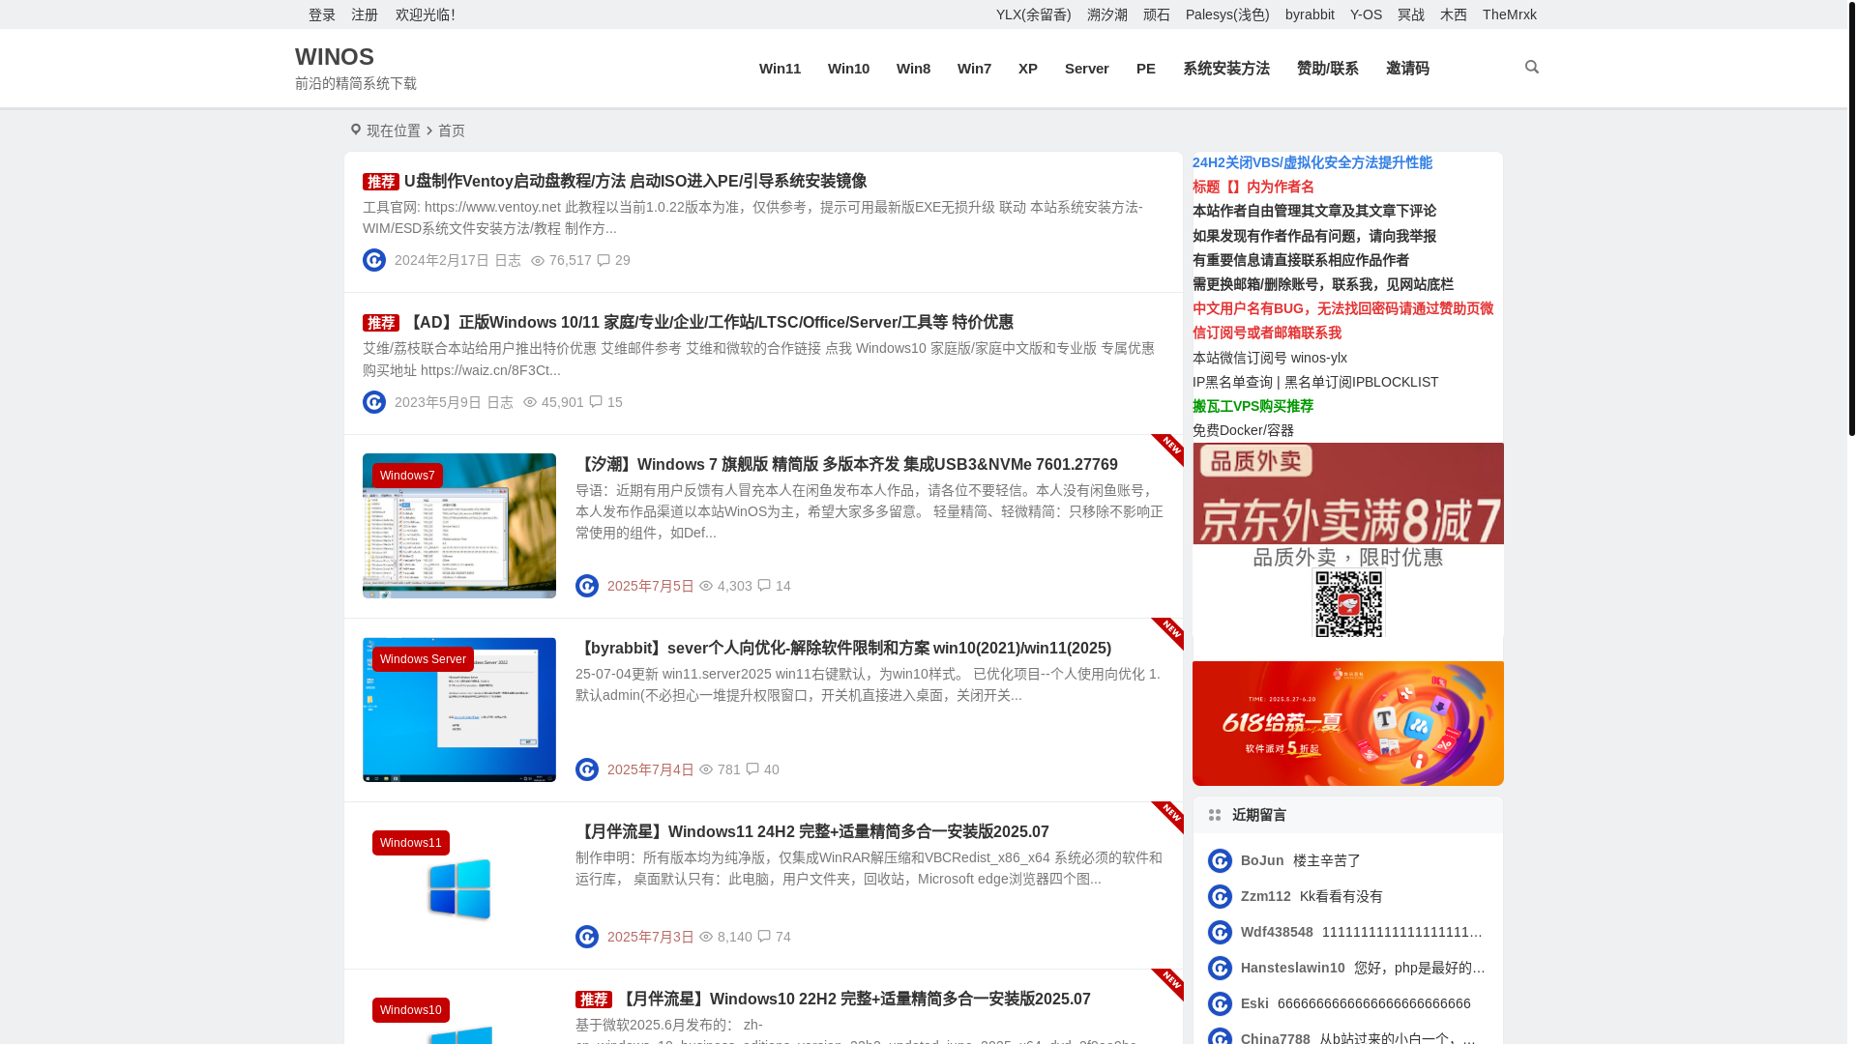Image resolution: width=1857 pixels, height=1044 pixels.
Task: Click comment icon showing 29 comments
Action: 604,260
